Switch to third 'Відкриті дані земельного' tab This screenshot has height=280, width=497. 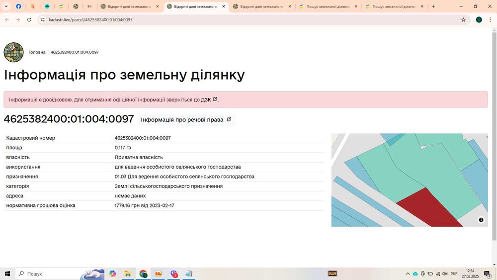261,6
